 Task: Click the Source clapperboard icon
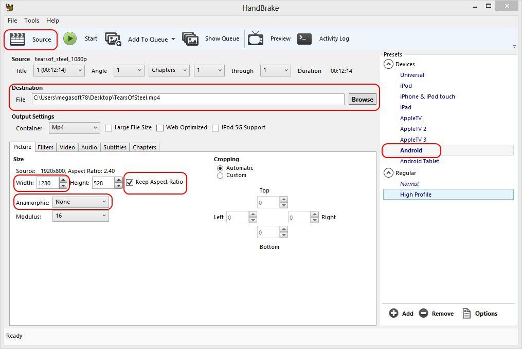pyautogui.click(x=17, y=39)
